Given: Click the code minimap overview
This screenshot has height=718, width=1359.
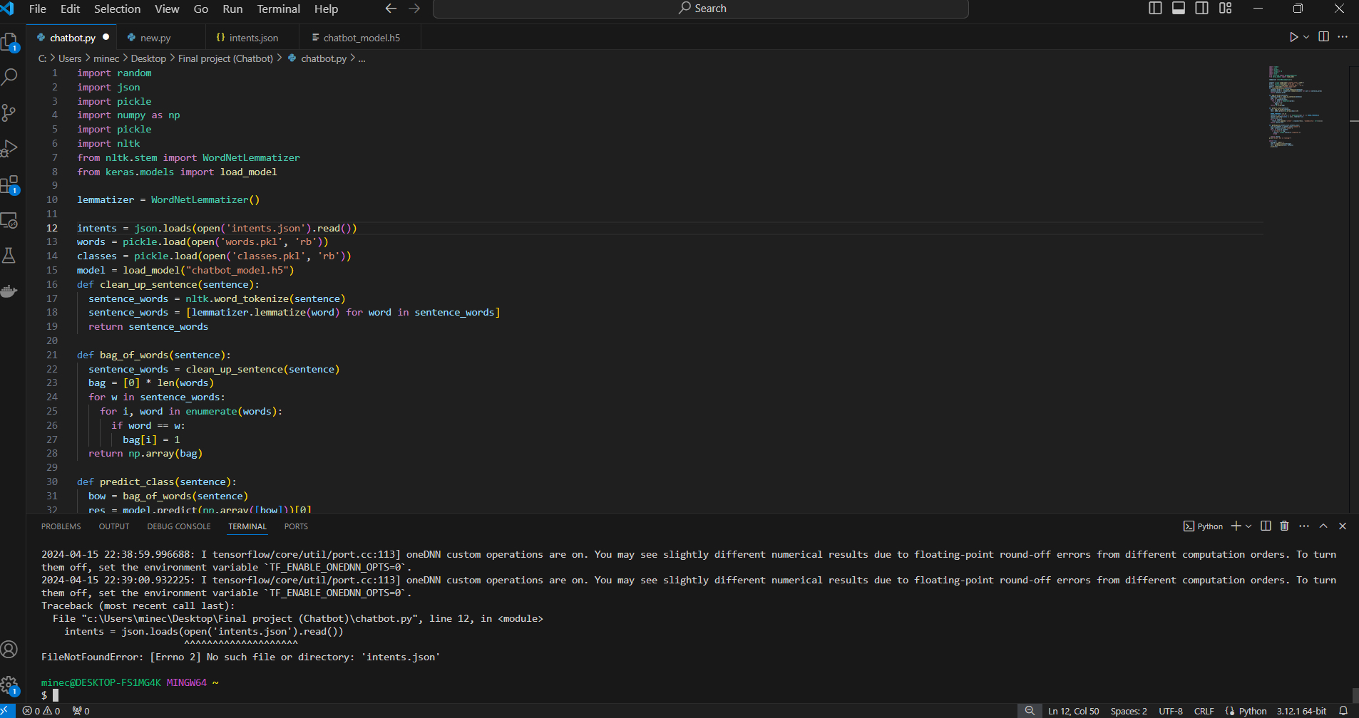Looking at the screenshot, I should 1297,107.
